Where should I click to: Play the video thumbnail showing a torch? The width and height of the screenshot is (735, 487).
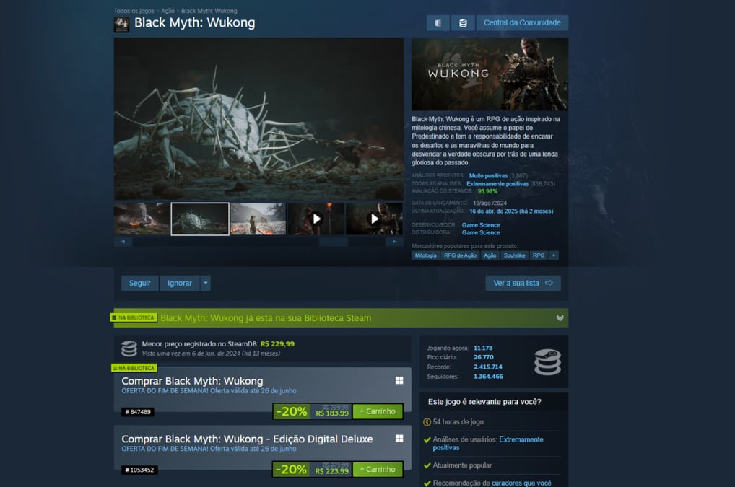[316, 219]
